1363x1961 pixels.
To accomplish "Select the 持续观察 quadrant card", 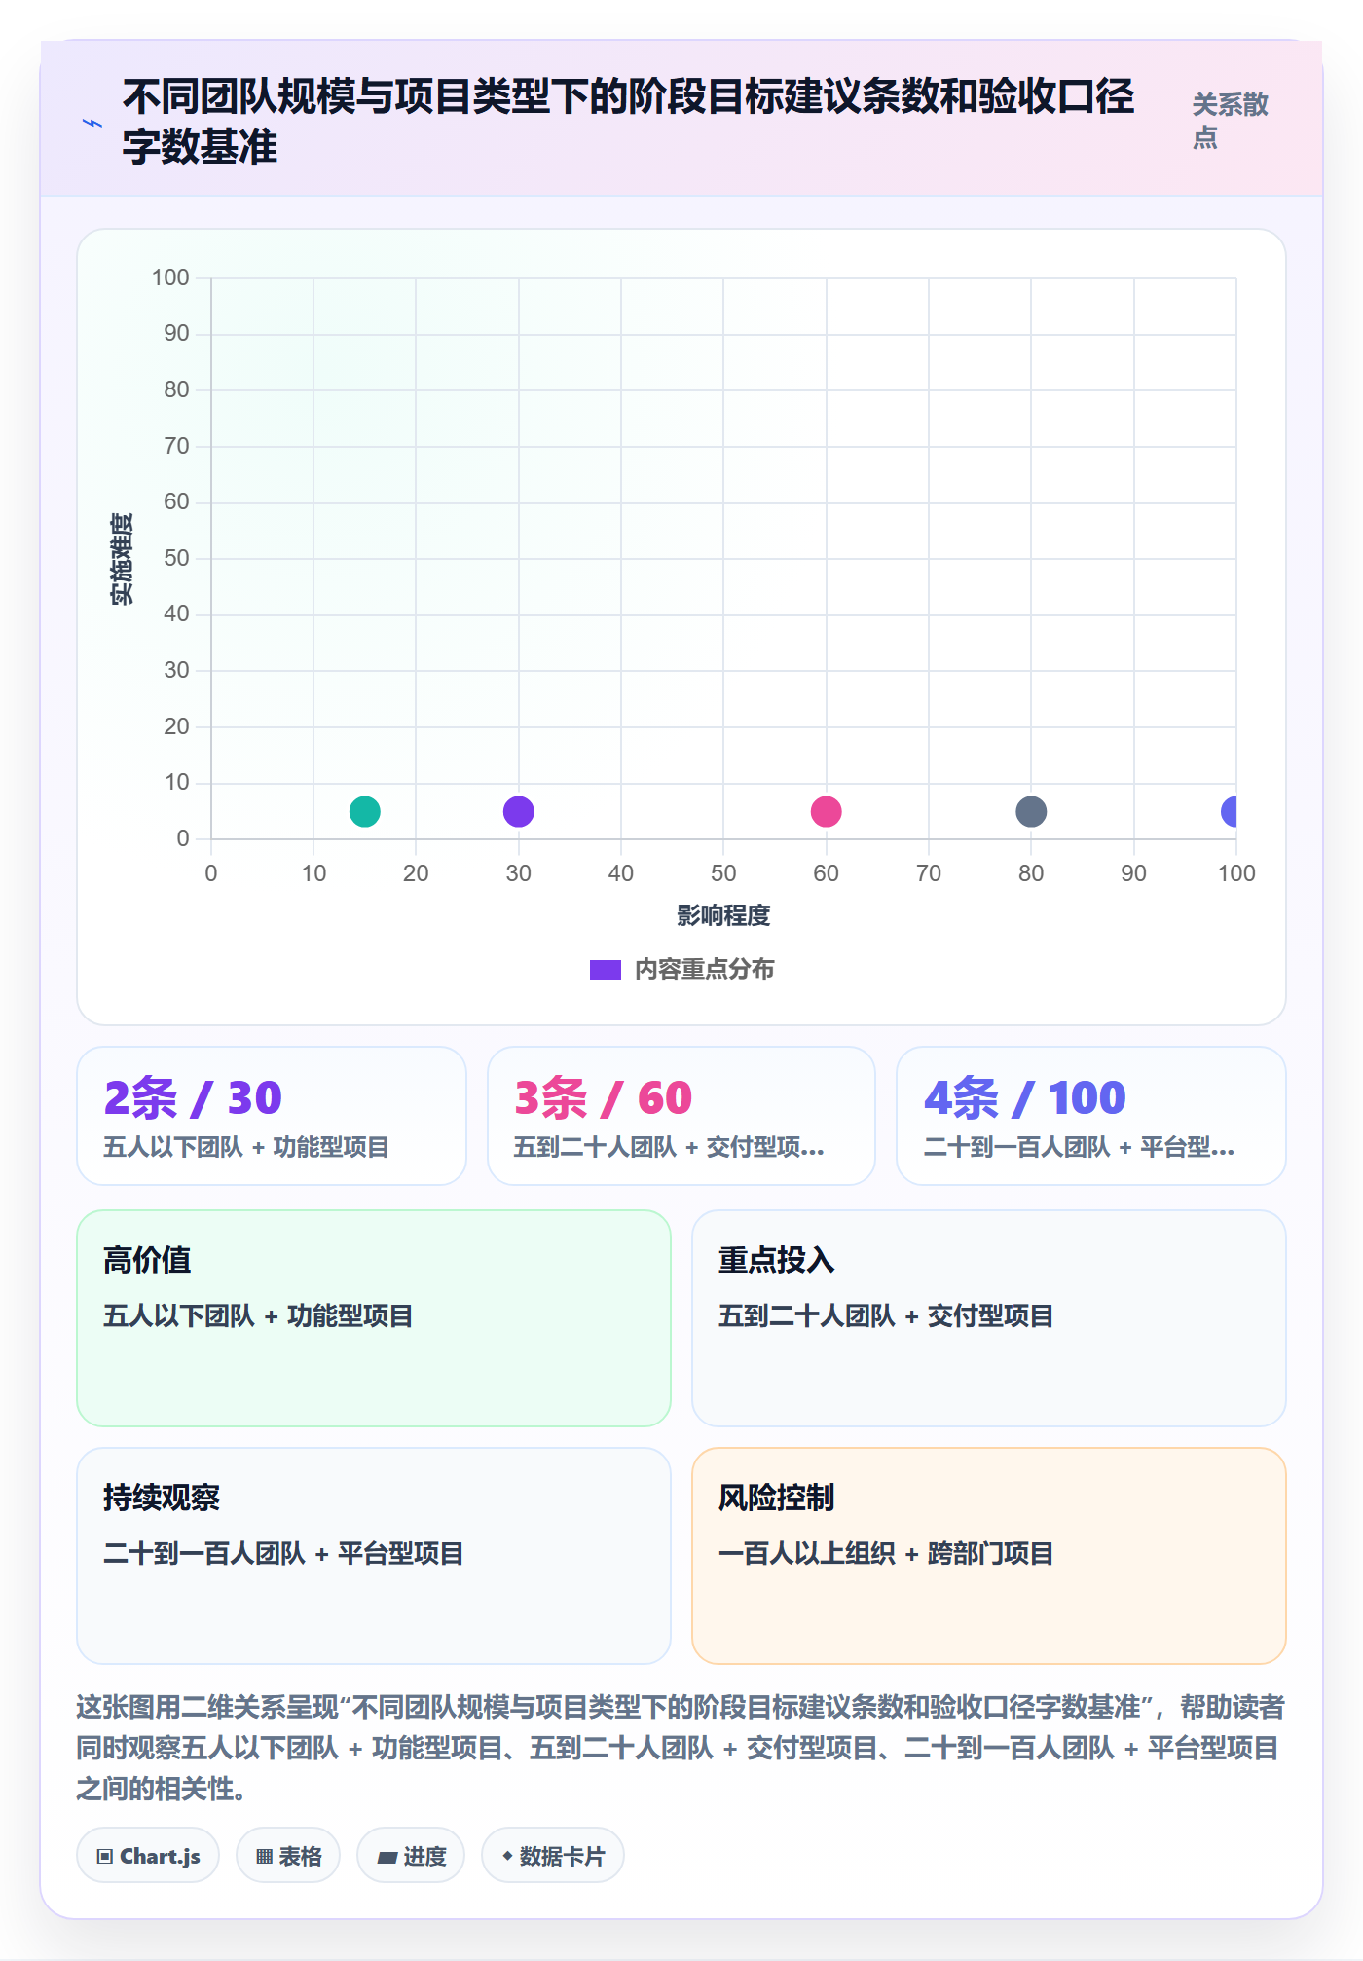I will click(374, 1556).
